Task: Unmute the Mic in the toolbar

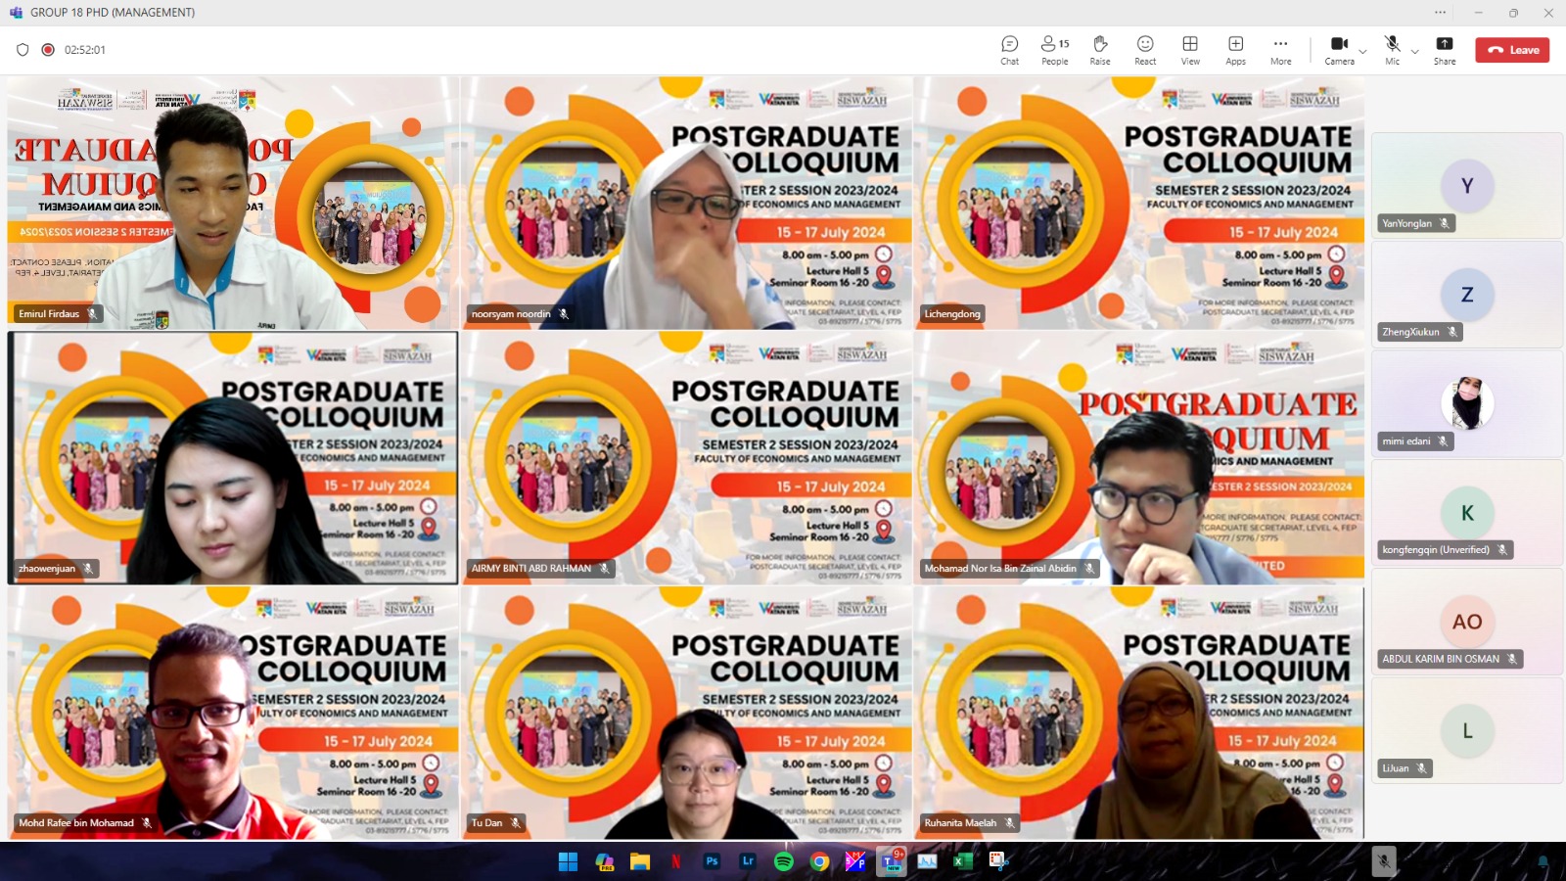Action: click(x=1392, y=50)
